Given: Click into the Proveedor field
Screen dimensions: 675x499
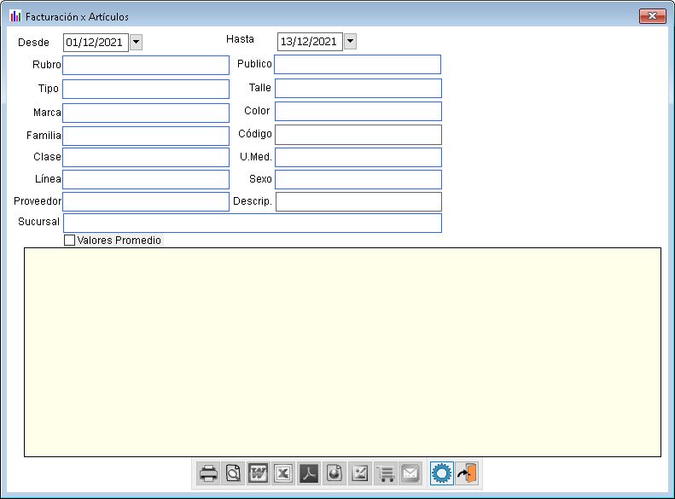Looking at the screenshot, I should [146, 201].
